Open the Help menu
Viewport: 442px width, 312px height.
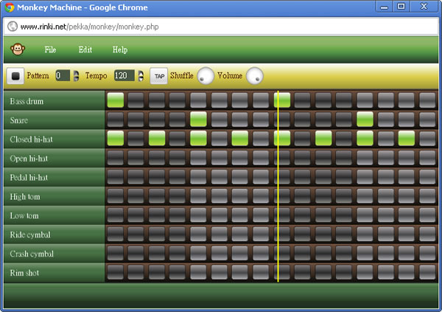pyautogui.click(x=119, y=50)
